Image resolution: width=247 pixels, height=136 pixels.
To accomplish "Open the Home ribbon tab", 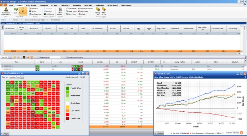I will click(x=11, y=5).
